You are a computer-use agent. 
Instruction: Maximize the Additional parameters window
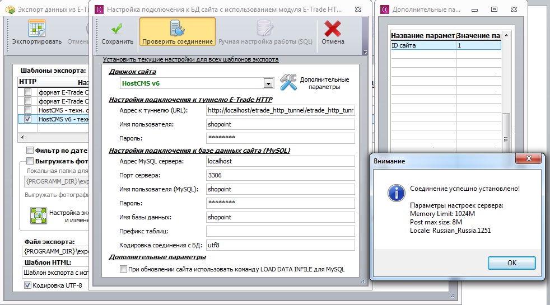[x=494, y=10]
